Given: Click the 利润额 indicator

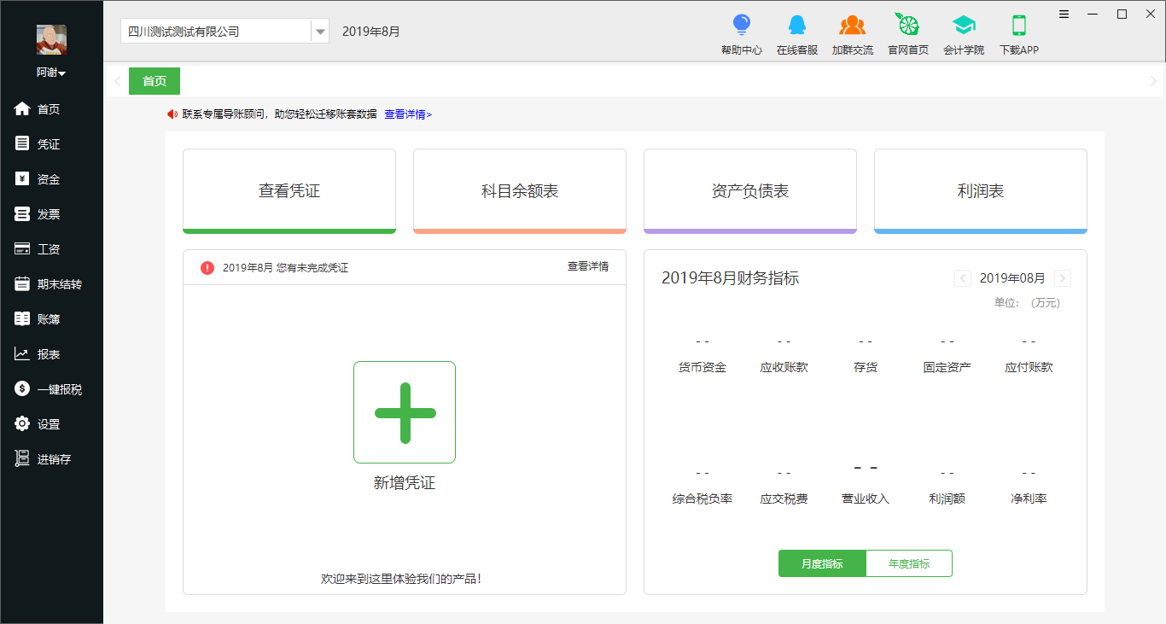Looking at the screenshot, I should 947,499.
